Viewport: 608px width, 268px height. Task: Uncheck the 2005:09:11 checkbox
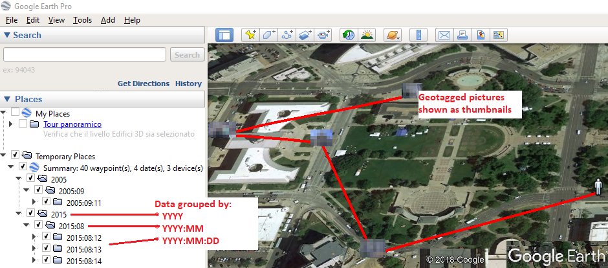pos(46,202)
